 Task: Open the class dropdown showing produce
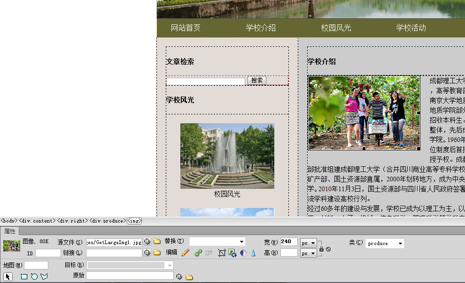point(385,243)
